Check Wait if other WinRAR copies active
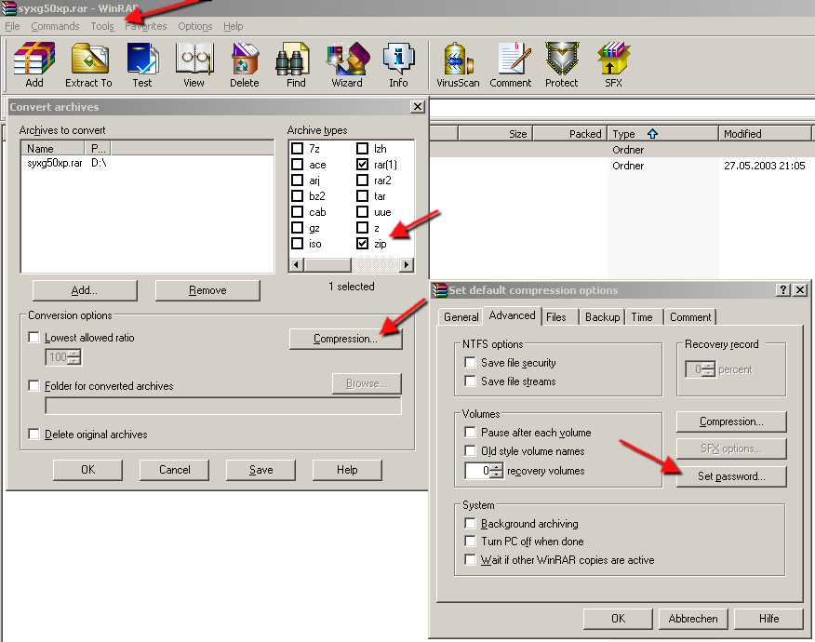Image resolution: width=815 pixels, height=642 pixels. (470, 559)
